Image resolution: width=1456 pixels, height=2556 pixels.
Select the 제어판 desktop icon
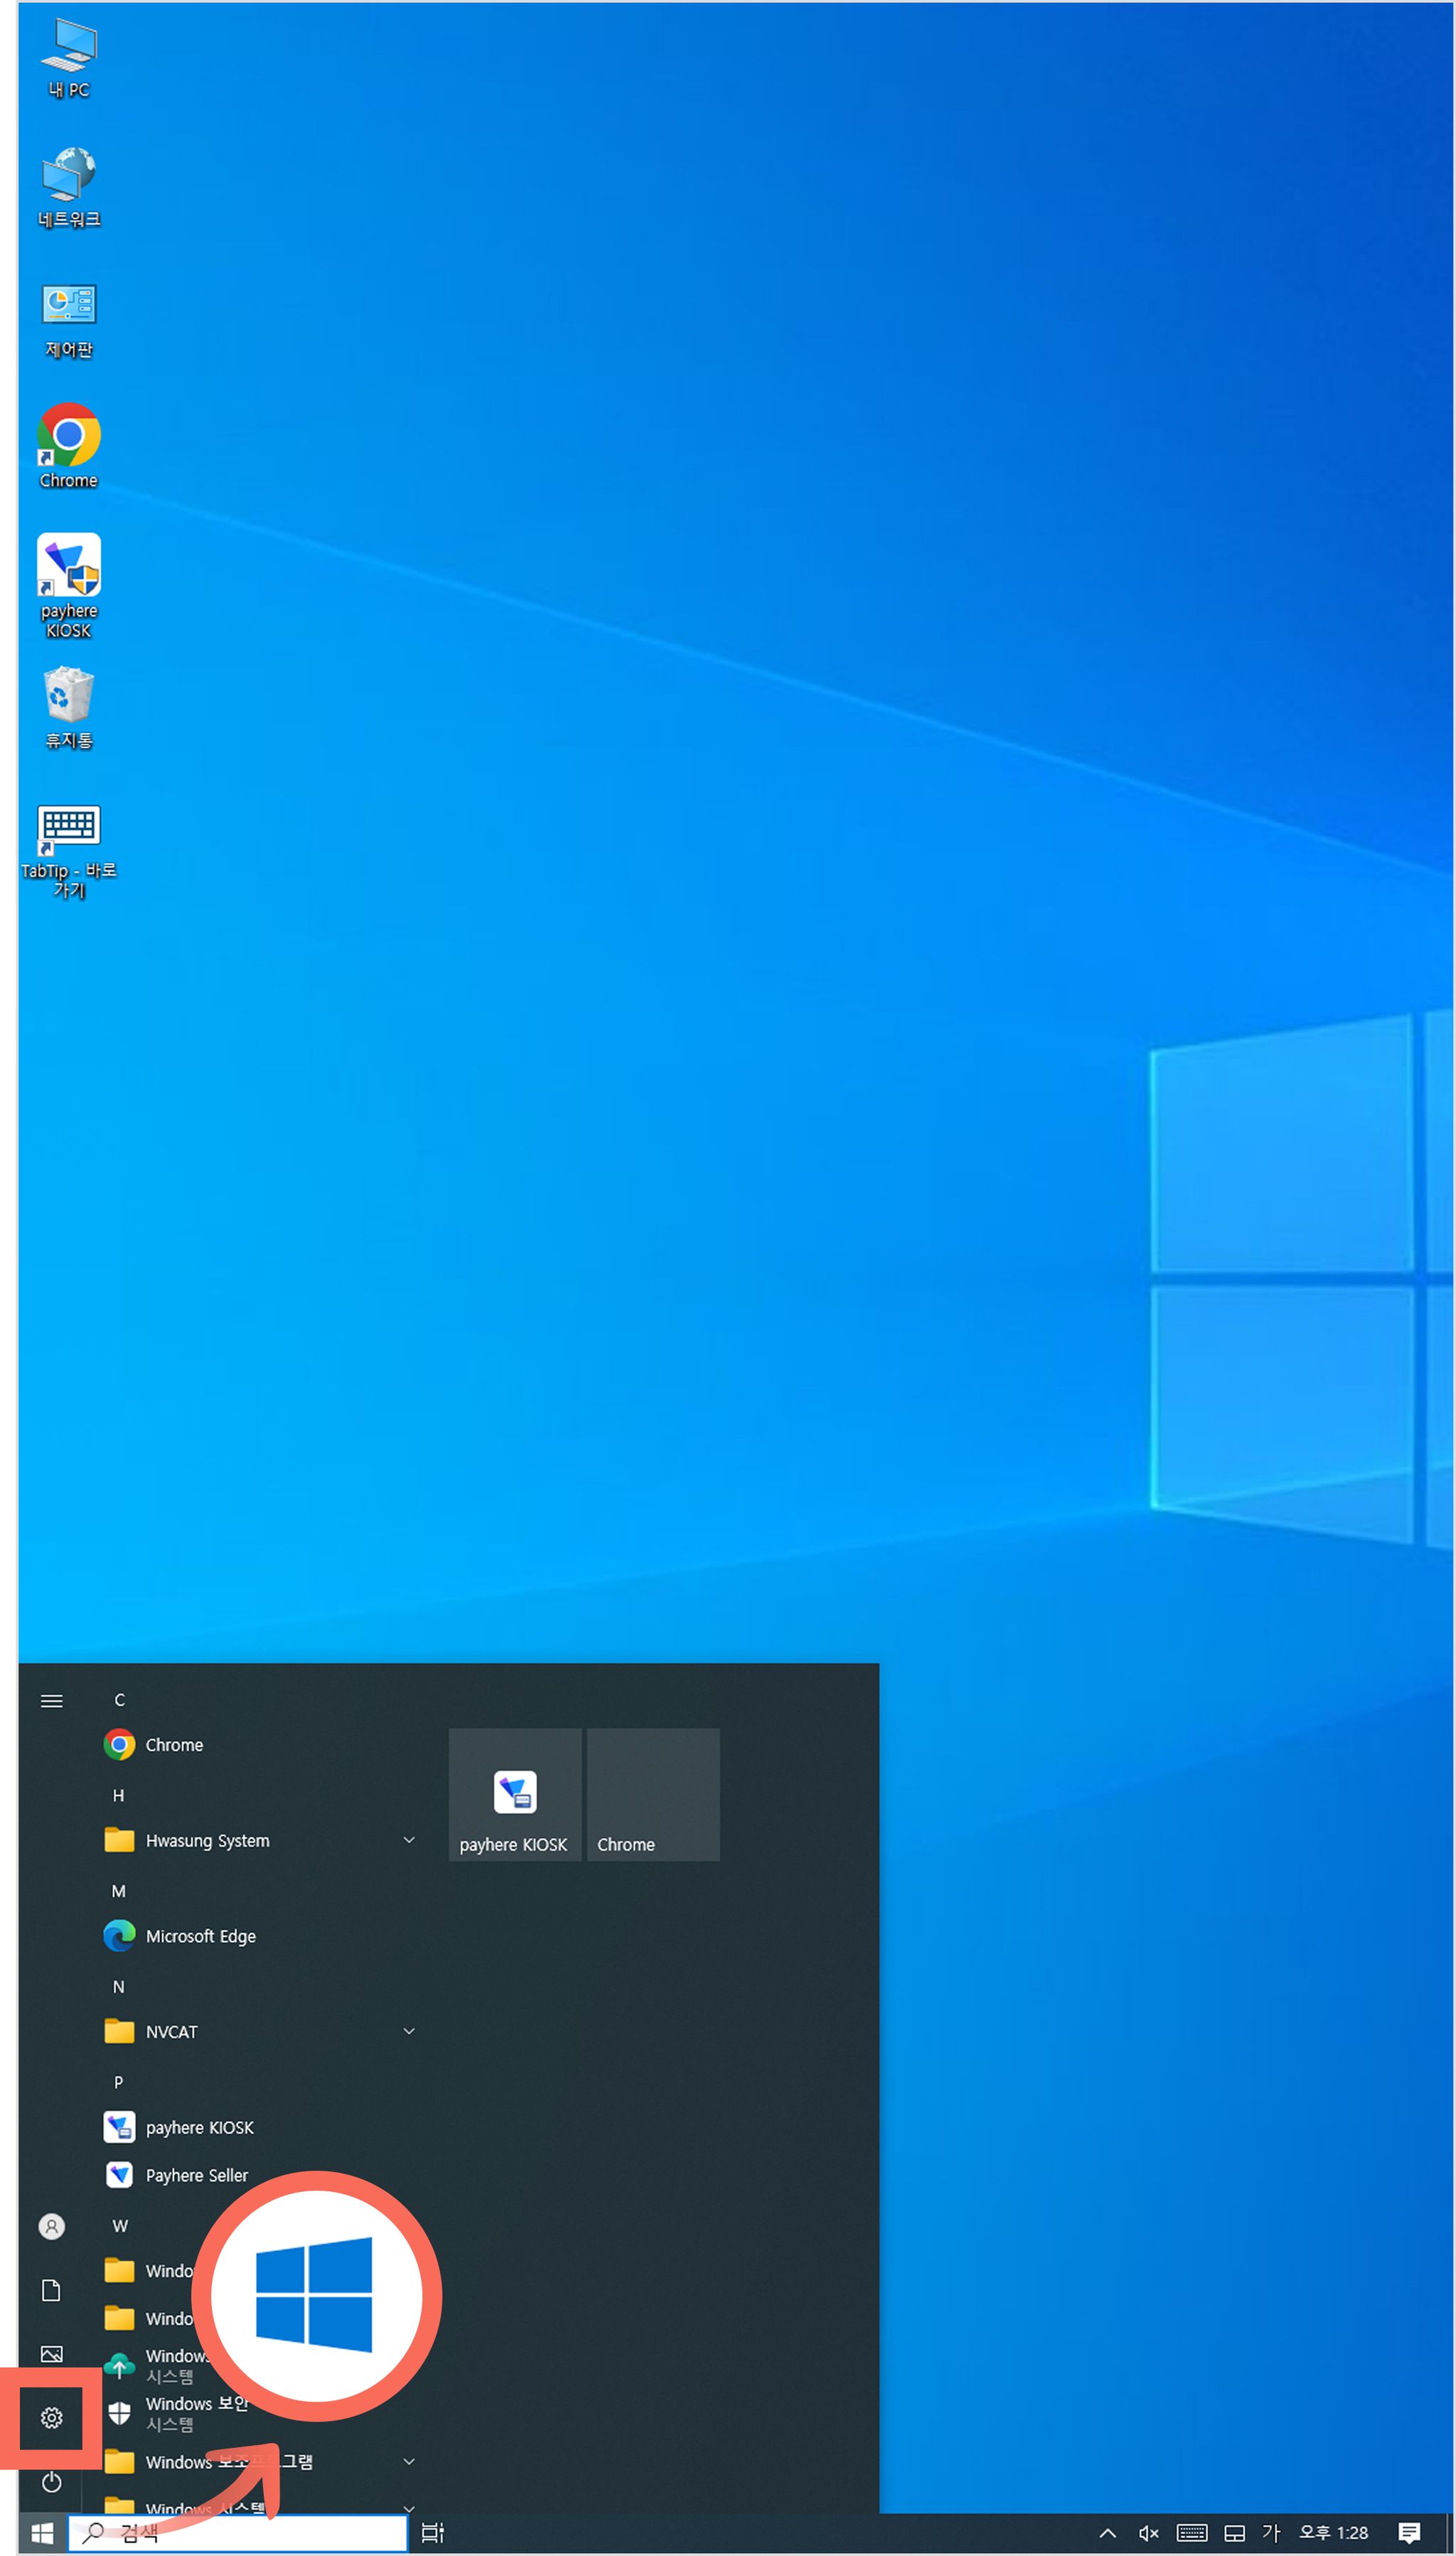(69, 319)
